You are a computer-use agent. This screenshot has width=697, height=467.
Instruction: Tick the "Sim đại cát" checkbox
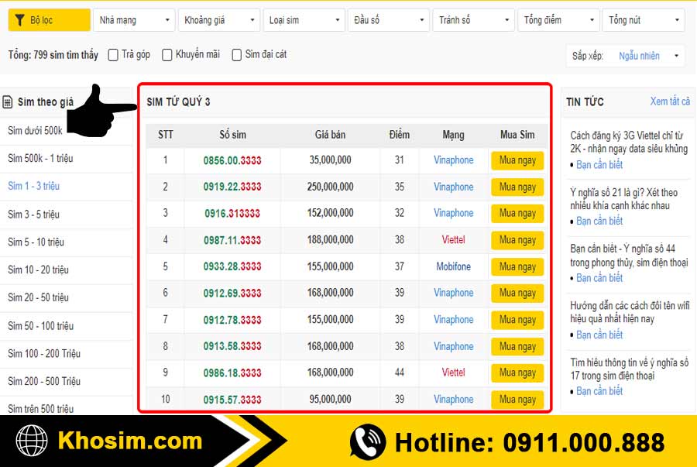(x=236, y=55)
